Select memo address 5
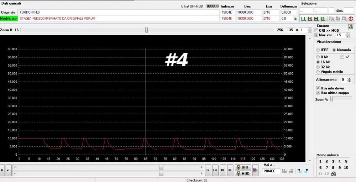This screenshot has height=182, width=356. click(346, 162)
